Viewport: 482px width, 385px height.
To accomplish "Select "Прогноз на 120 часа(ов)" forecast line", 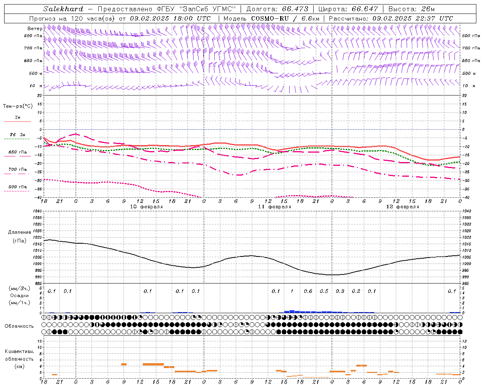I will pos(72,18).
